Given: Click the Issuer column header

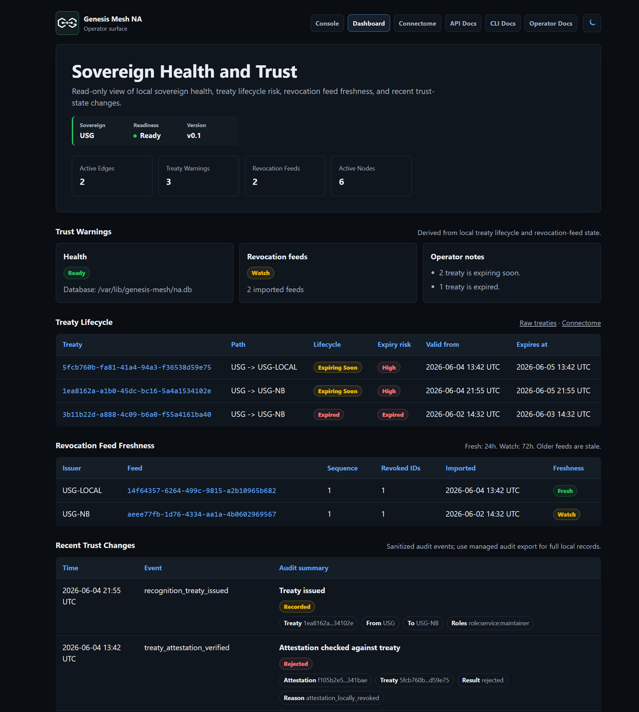Looking at the screenshot, I should (72, 468).
